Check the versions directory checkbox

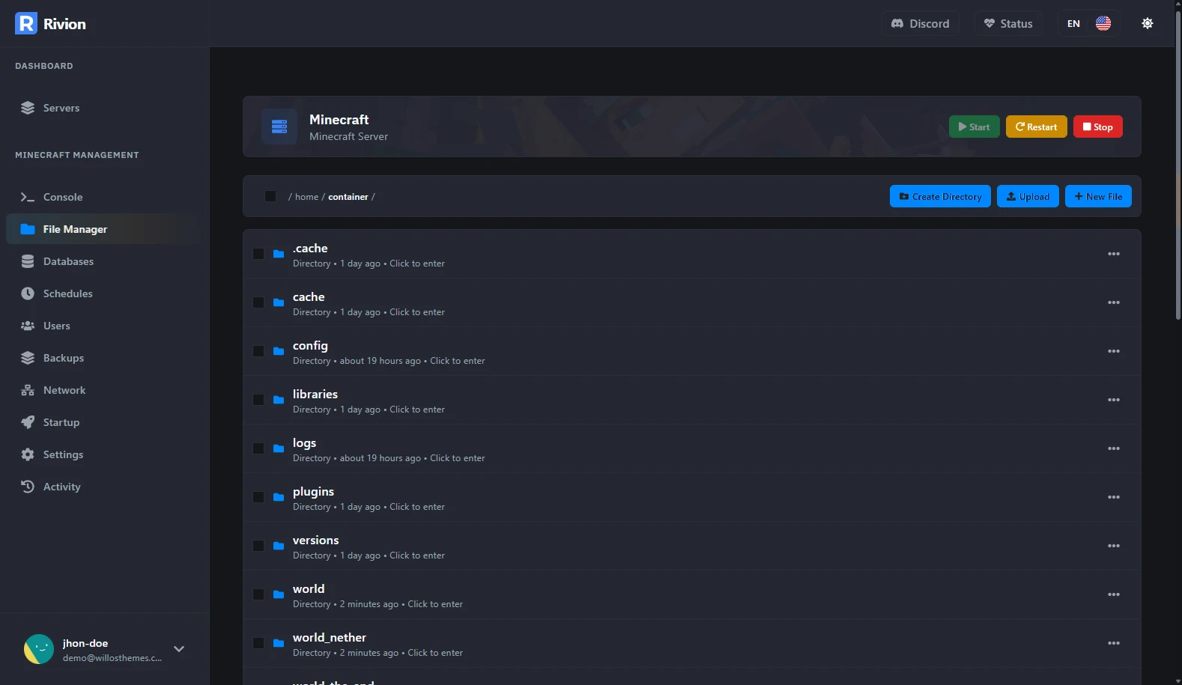(x=258, y=546)
